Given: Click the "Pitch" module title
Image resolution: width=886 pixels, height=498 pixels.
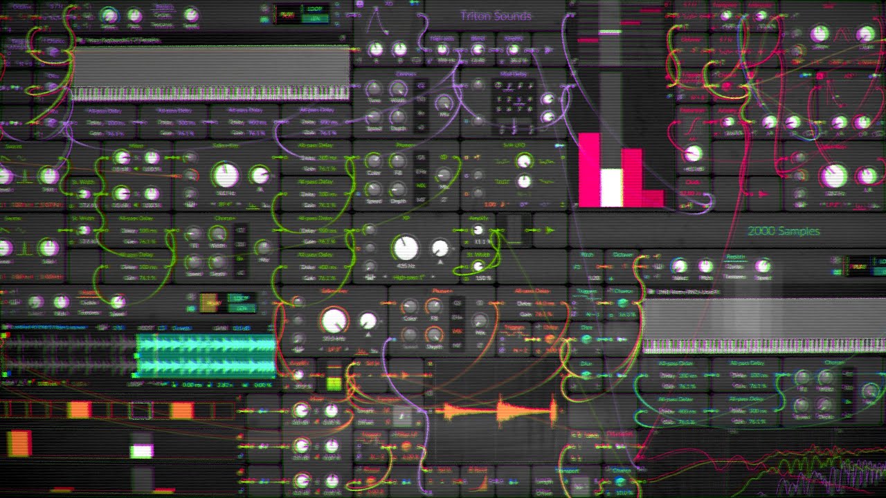Looking at the screenshot, I should [587, 255].
